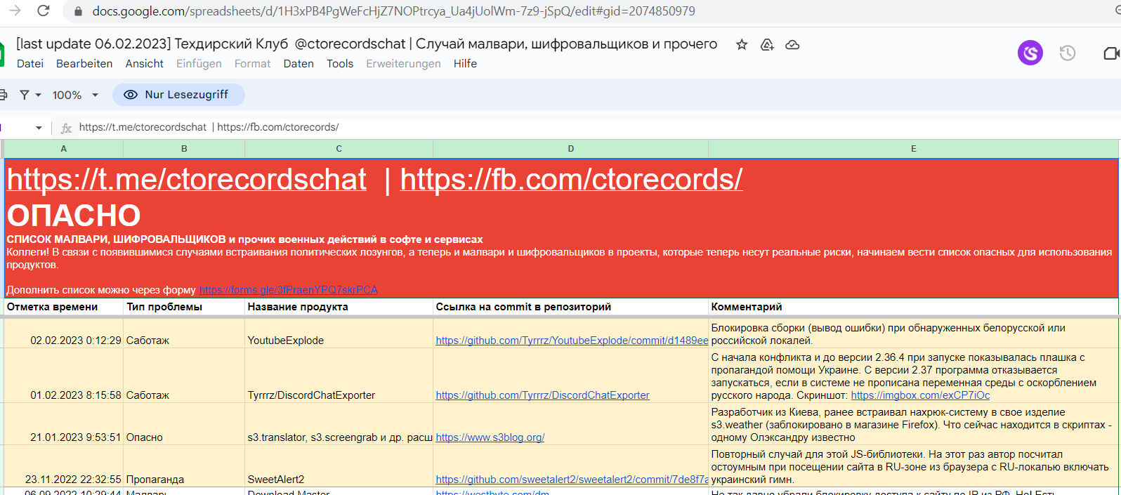The height and width of the screenshot is (495, 1121).
Task: Open the s3blog.org link
Action: (x=490, y=437)
